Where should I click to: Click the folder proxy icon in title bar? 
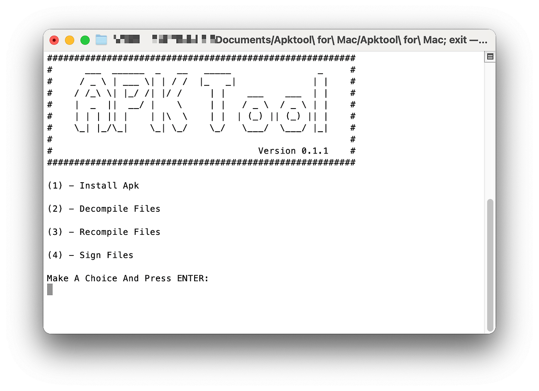(x=101, y=40)
